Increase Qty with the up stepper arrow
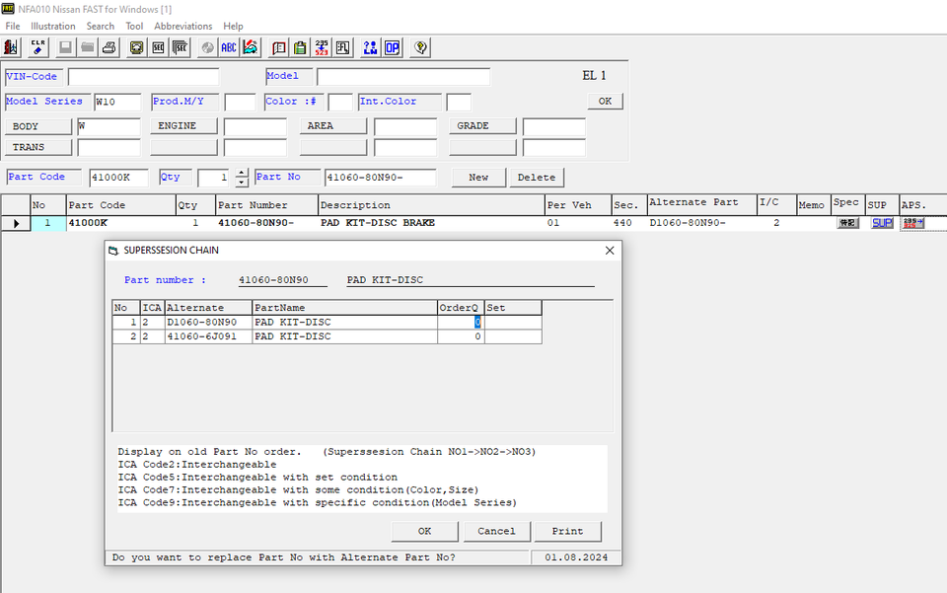Screen dimensions: 947x593 pyautogui.click(x=243, y=173)
